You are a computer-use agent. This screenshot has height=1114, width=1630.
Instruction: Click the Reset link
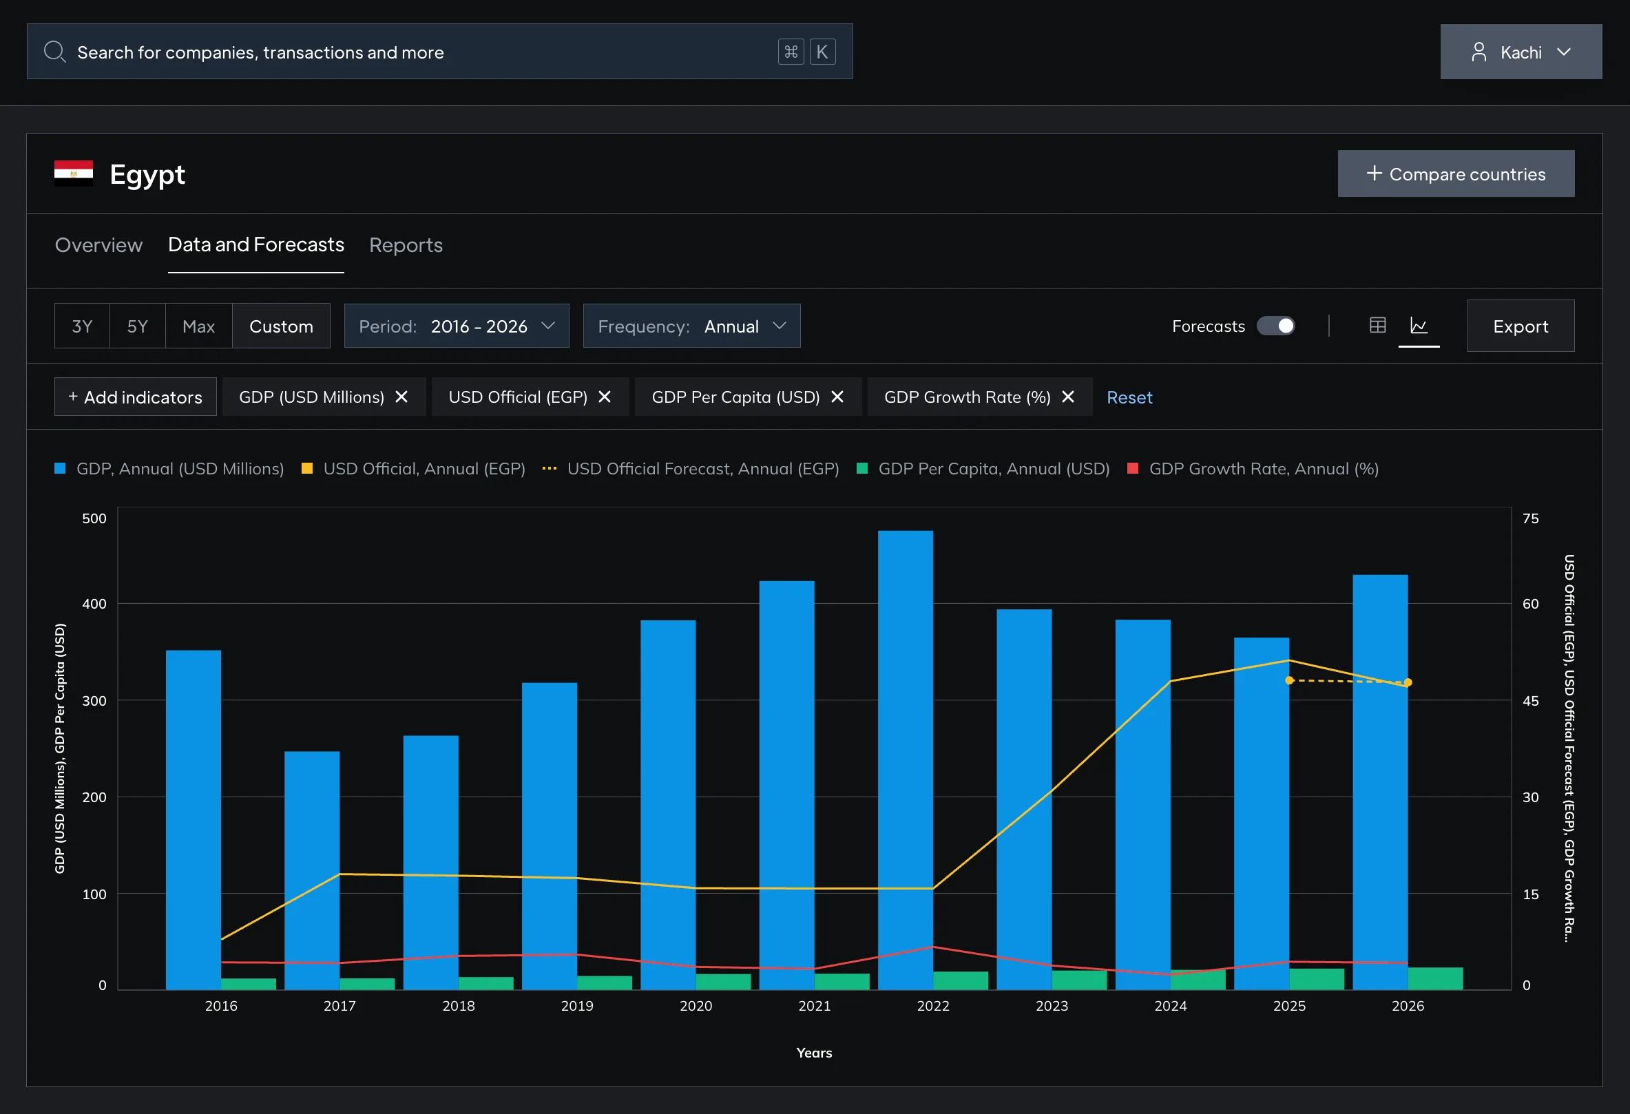click(x=1129, y=397)
